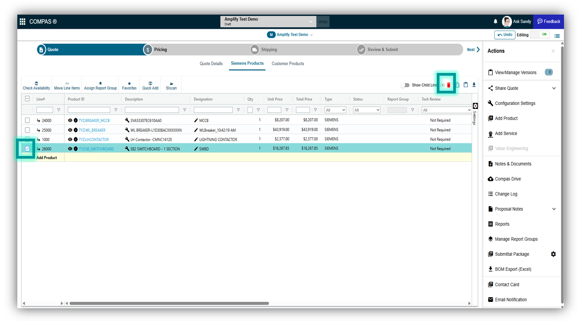Screen dimensions: 579x321
Task: Switch to the Customer Products tab
Action: [x=288, y=64]
